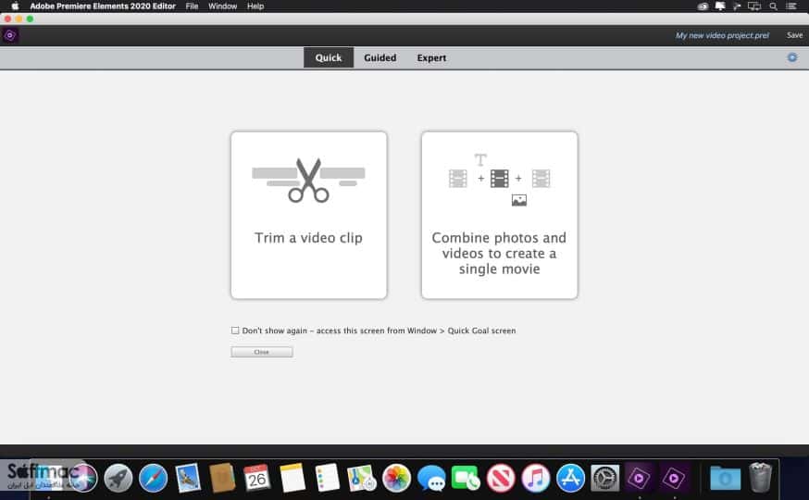
Task: Open App Store in dock
Action: 570,478
